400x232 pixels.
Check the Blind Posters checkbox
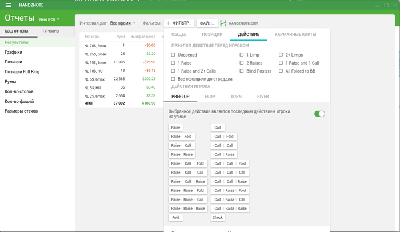tap(242, 71)
